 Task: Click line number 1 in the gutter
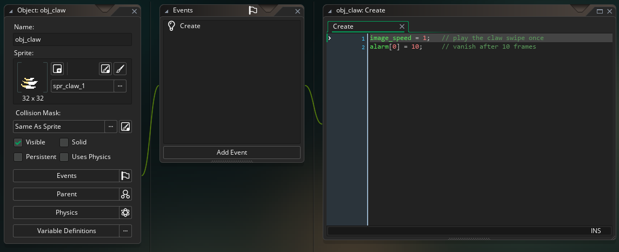tap(363, 38)
